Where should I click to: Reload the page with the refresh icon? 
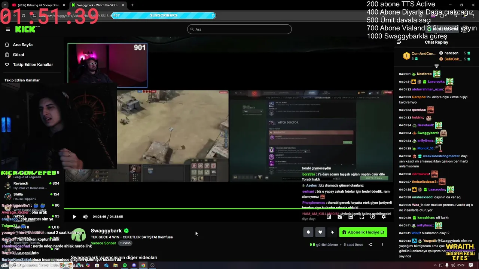point(23,16)
